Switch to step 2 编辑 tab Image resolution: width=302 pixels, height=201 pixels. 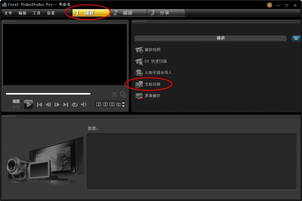(x=128, y=13)
